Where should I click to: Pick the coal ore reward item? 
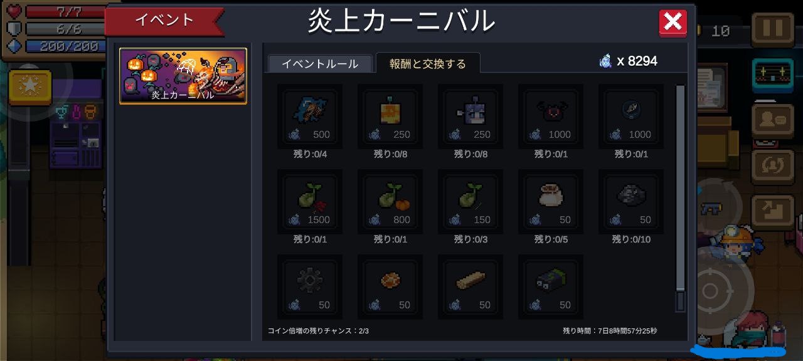(631, 201)
